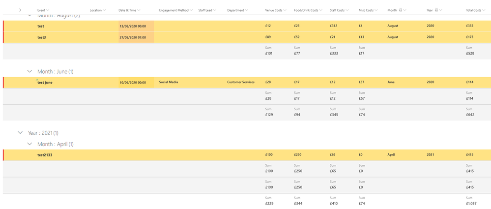The image size is (491, 209).
Task: Open the Event column dropdown arrow
Action: 48,10
